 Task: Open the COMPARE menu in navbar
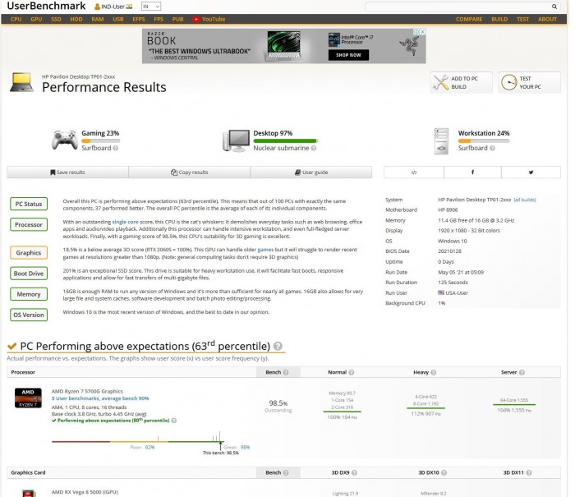point(469,19)
